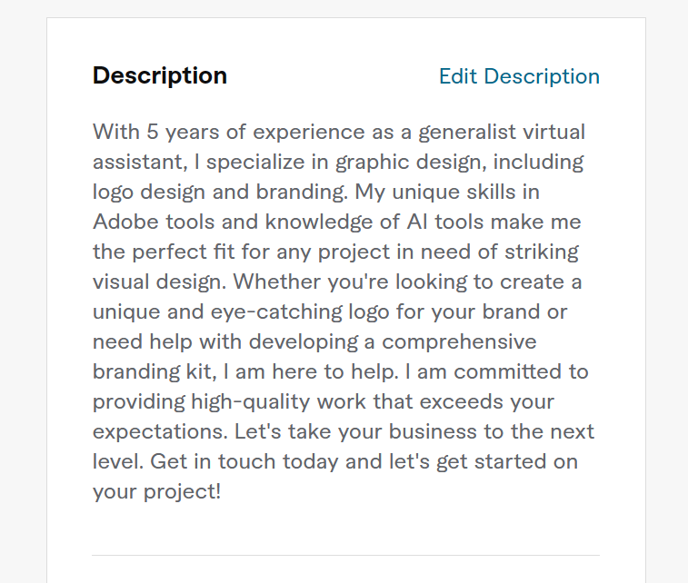Screen dimensions: 688x583
Task: Click the Edit Description link
Action: click(x=519, y=76)
